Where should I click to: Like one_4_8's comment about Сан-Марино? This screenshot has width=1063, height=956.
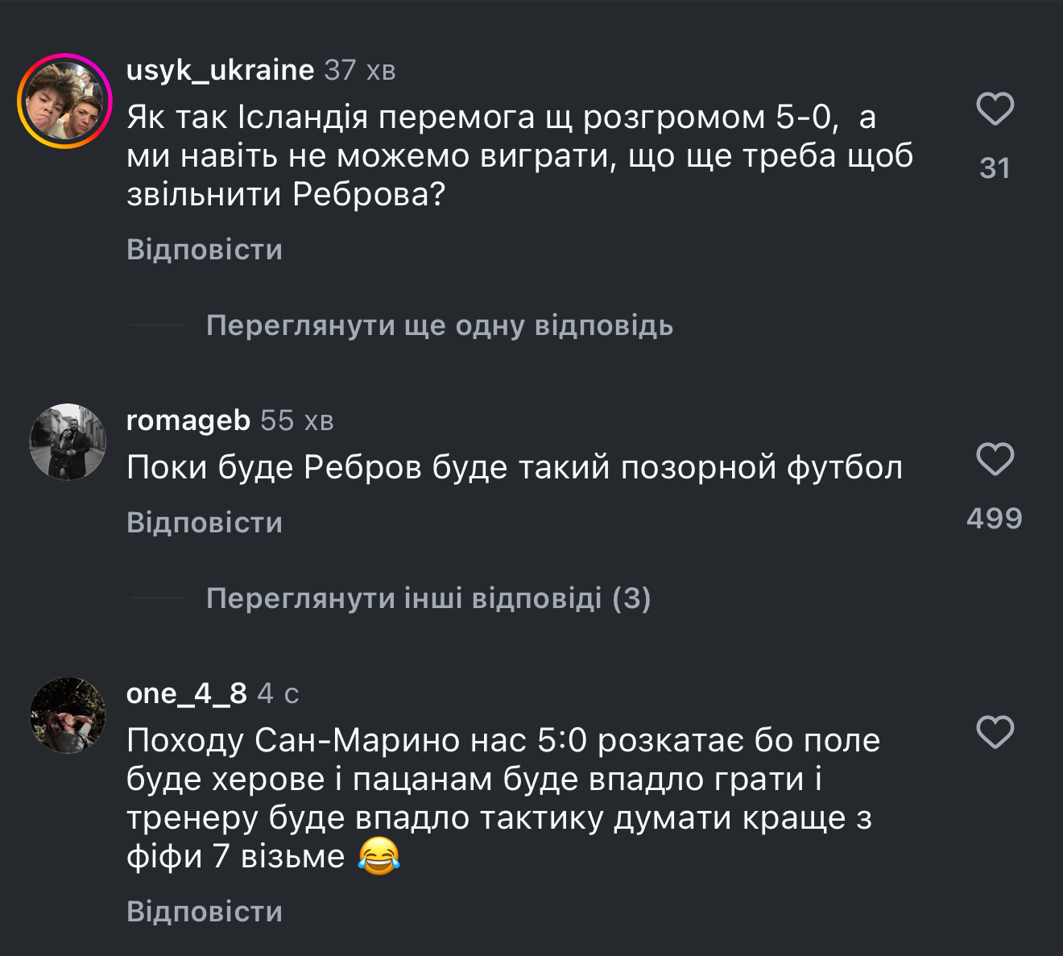995,732
